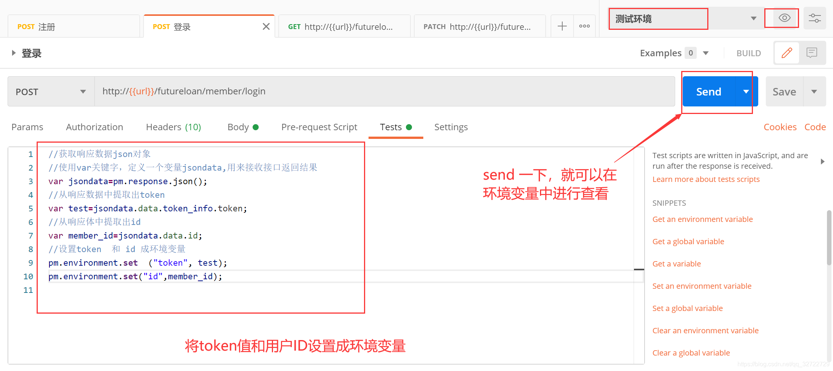Screen dimensions: 833x371
Task: Open the Headers (10) tab
Action: coord(173,127)
